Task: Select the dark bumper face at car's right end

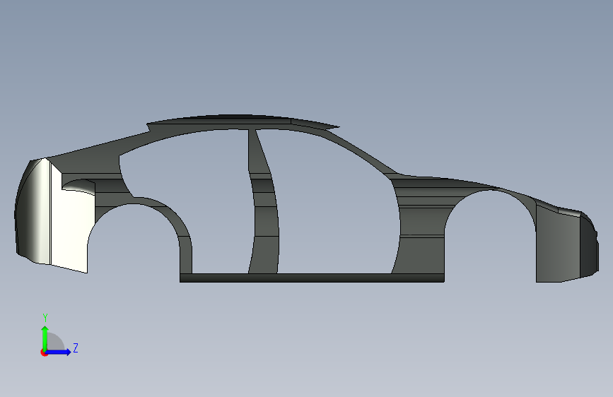Action: [x=589, y=244]
